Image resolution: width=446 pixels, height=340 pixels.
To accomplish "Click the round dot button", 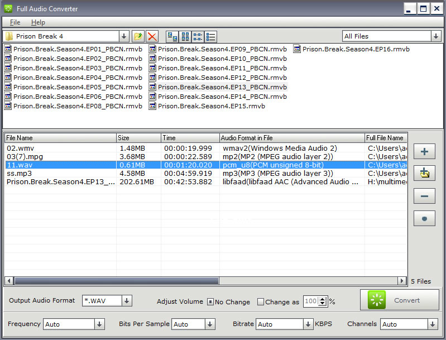I will tap(424, 218).
